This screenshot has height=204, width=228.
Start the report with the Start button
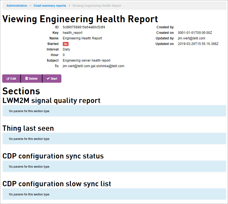coord(52,79)
